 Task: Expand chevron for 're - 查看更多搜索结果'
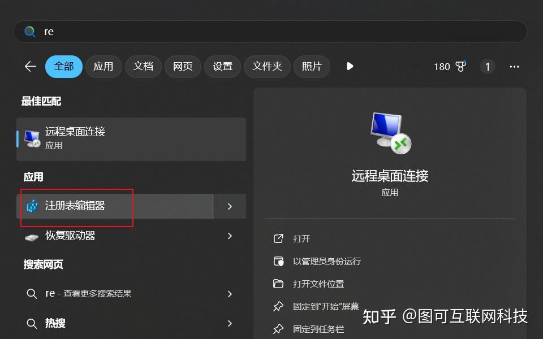coord(230,294)
